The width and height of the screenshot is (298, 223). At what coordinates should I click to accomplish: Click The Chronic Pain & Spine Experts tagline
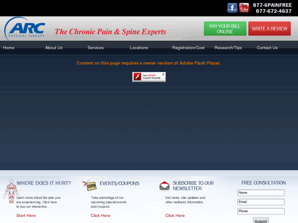tap(110, 32)
